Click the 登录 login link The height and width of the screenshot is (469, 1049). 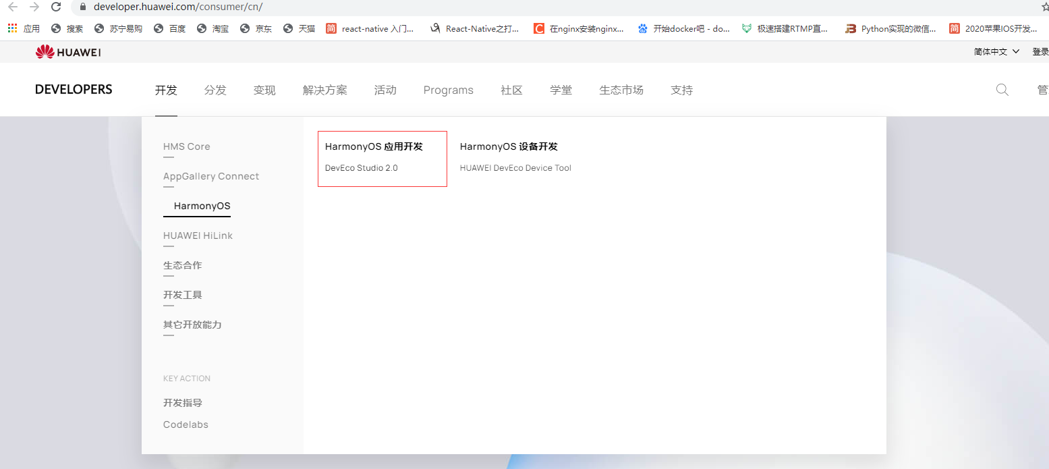[1040, 51]
